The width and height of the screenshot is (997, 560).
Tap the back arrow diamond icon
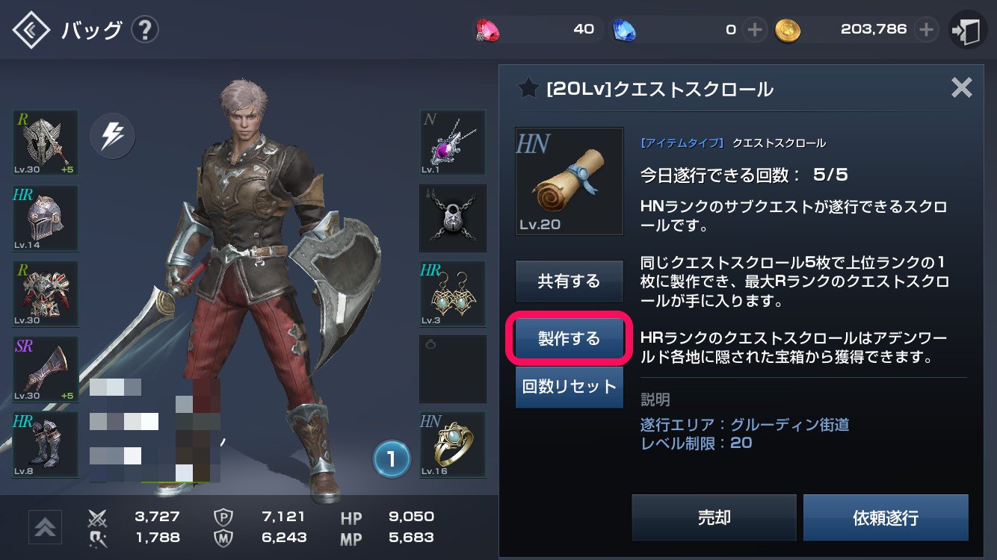31,31
